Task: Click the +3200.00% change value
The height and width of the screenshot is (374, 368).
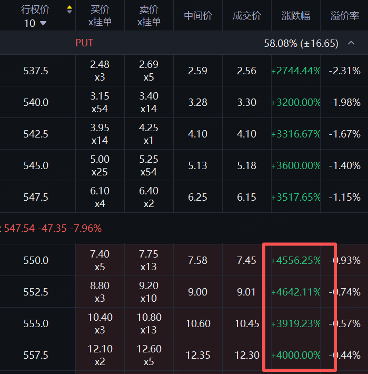Action: [x=296, y=102]
